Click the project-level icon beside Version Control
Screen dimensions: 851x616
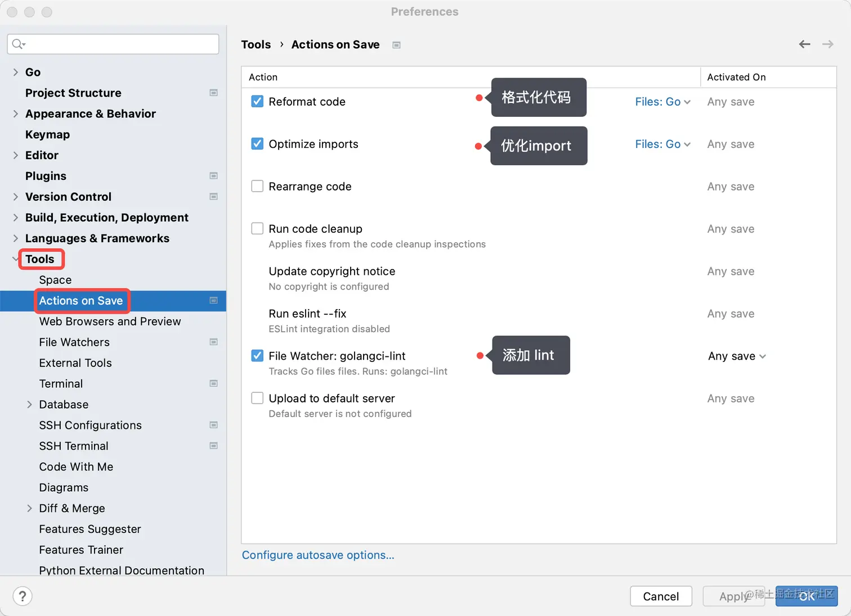tap(214, 197)
